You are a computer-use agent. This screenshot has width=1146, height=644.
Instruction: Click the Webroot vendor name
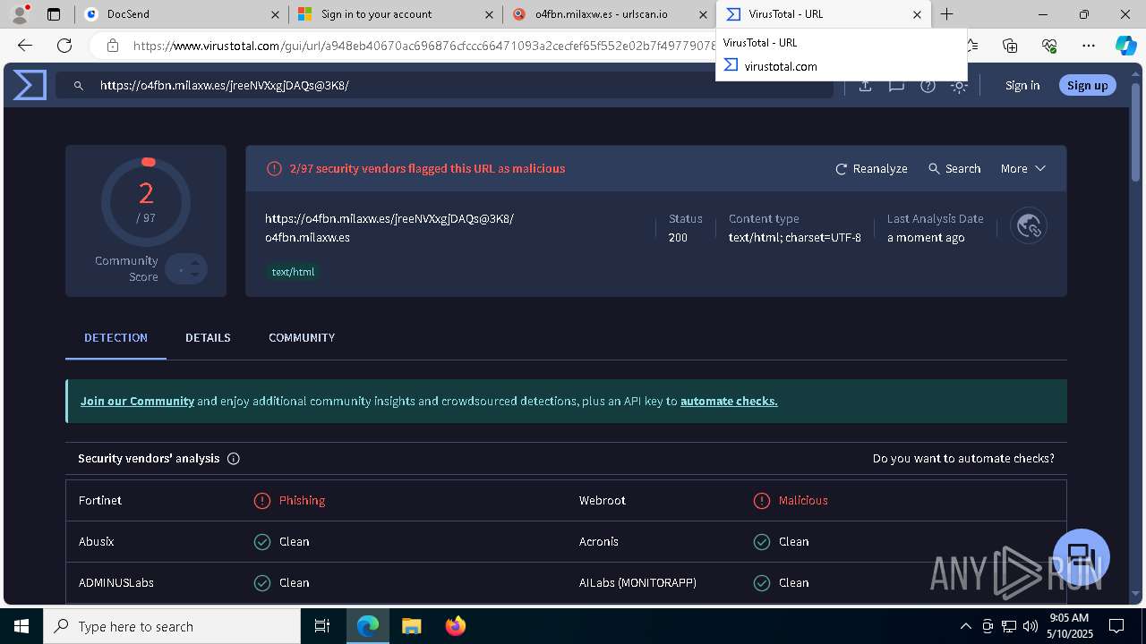pos(603,500)
